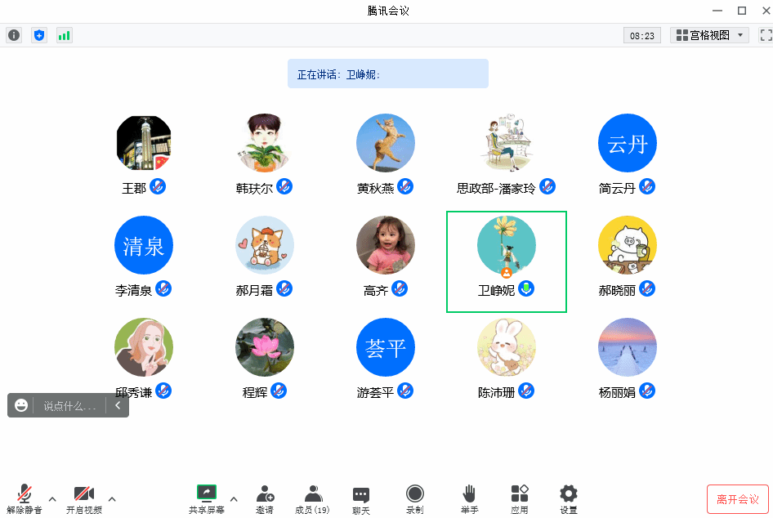Screen dimensions: 773x518
Task: Click the red leave meeting button
Action: pos(738,499)
